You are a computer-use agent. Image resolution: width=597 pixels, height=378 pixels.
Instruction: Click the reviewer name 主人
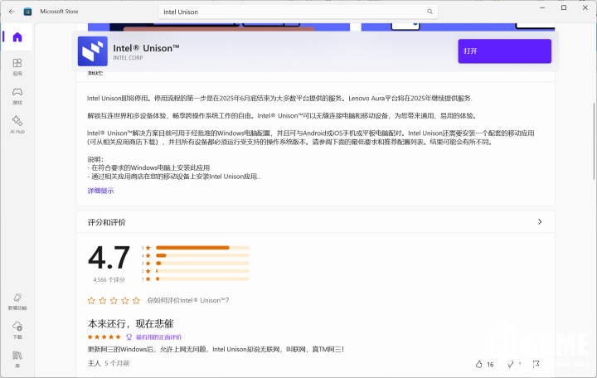94,364
